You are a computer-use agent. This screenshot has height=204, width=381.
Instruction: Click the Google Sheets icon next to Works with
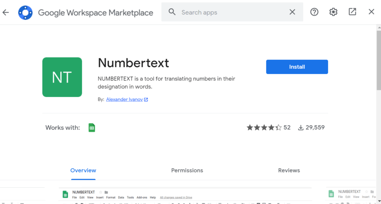tap(92, 127)
